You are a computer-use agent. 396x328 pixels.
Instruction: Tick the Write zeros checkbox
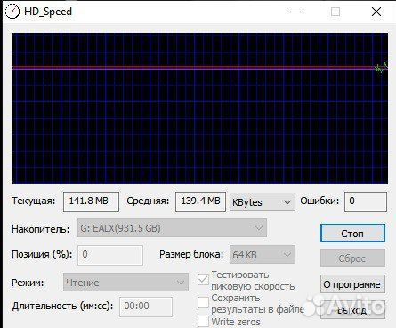[203, 322]
